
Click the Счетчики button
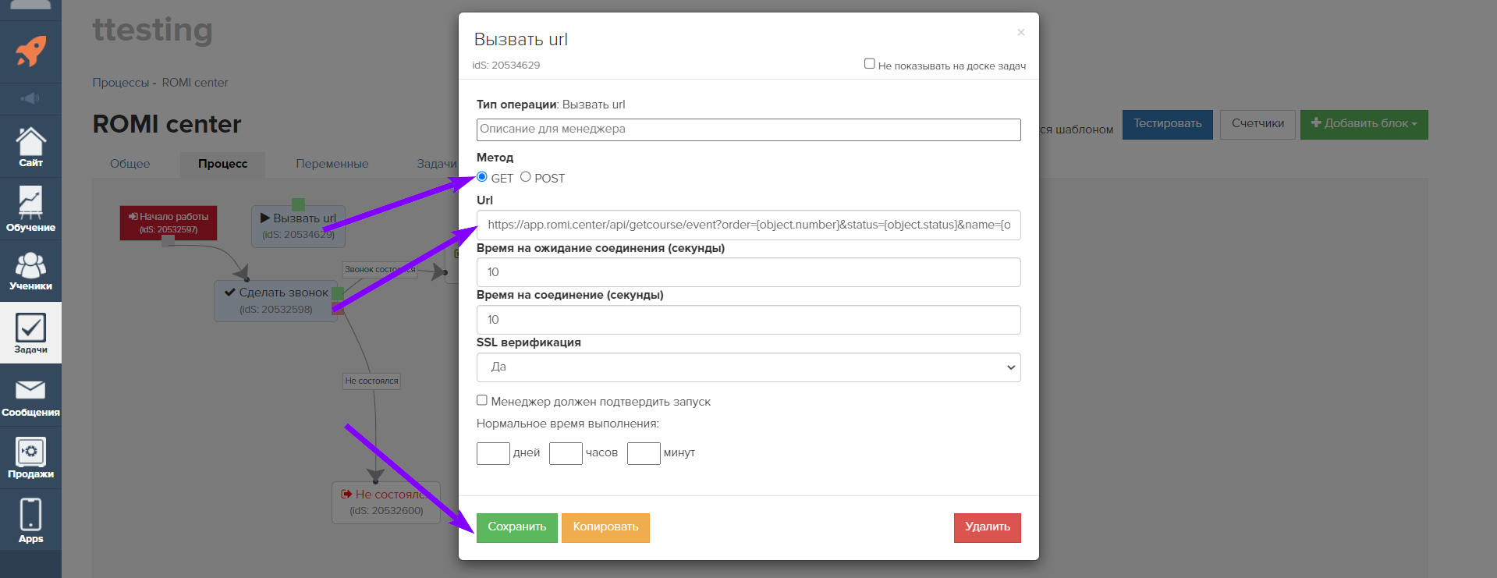(x=1258, y=124)
